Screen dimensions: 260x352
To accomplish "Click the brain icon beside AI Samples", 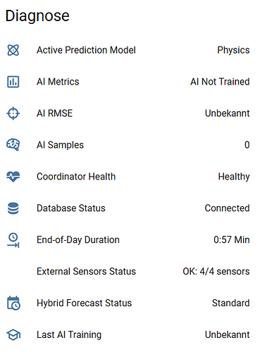I will point(13,145).
